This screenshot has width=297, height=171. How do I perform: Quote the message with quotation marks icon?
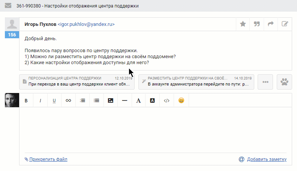pos(256,24)
